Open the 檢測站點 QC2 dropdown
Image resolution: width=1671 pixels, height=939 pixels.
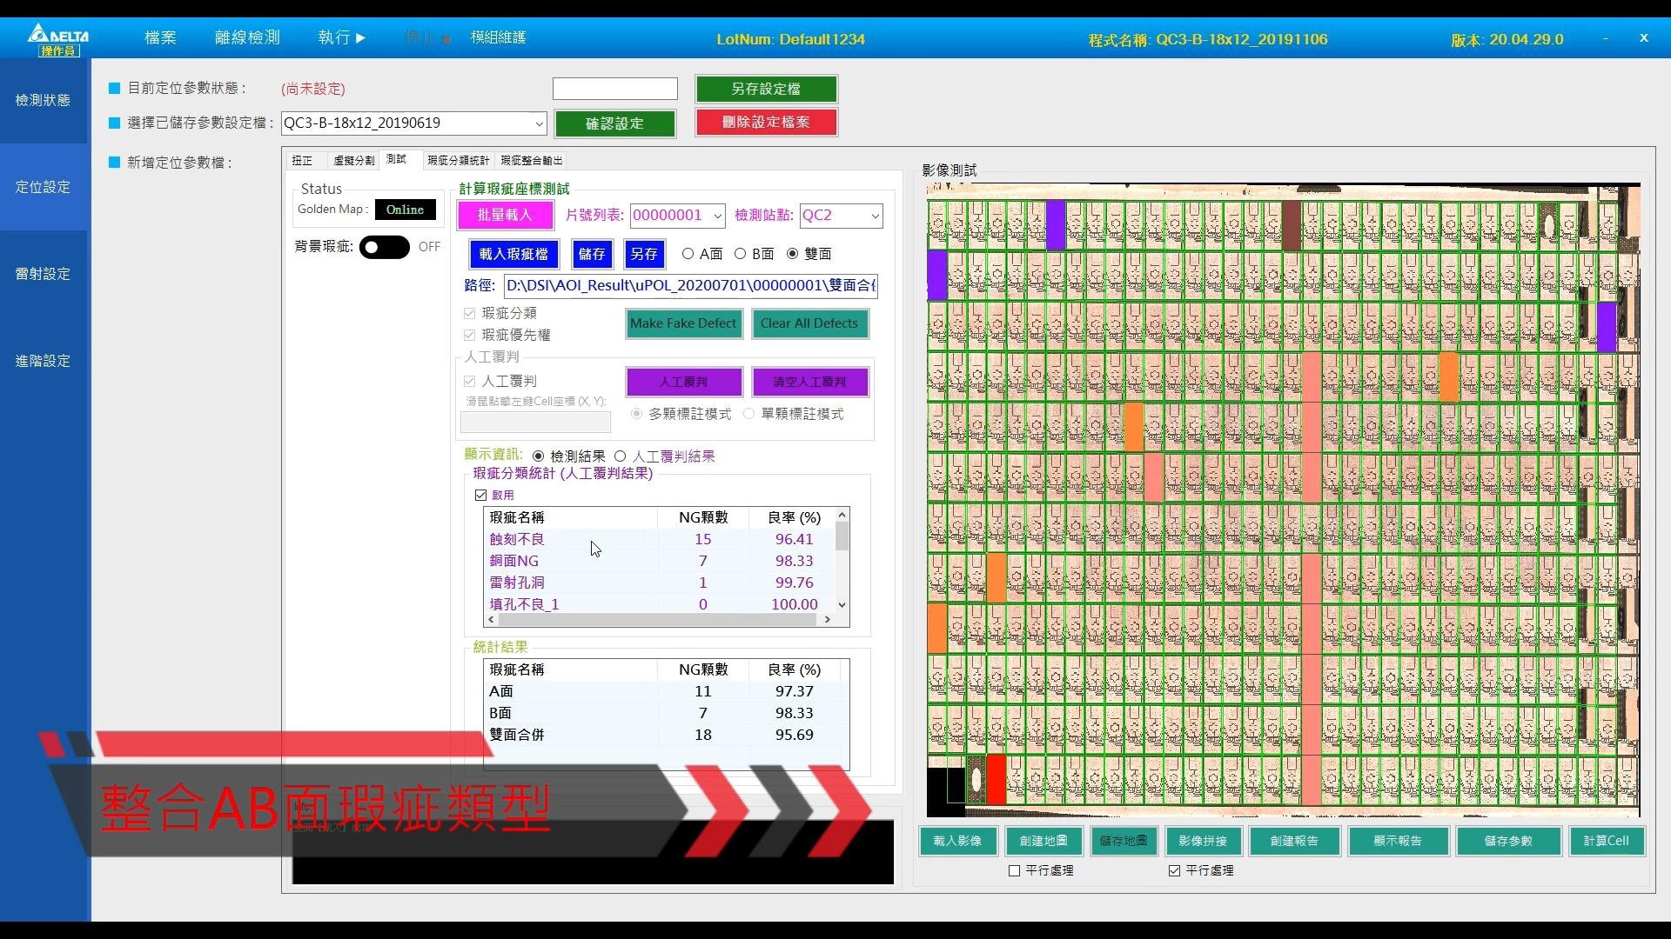pyautogui.click(x=875, y=216)
